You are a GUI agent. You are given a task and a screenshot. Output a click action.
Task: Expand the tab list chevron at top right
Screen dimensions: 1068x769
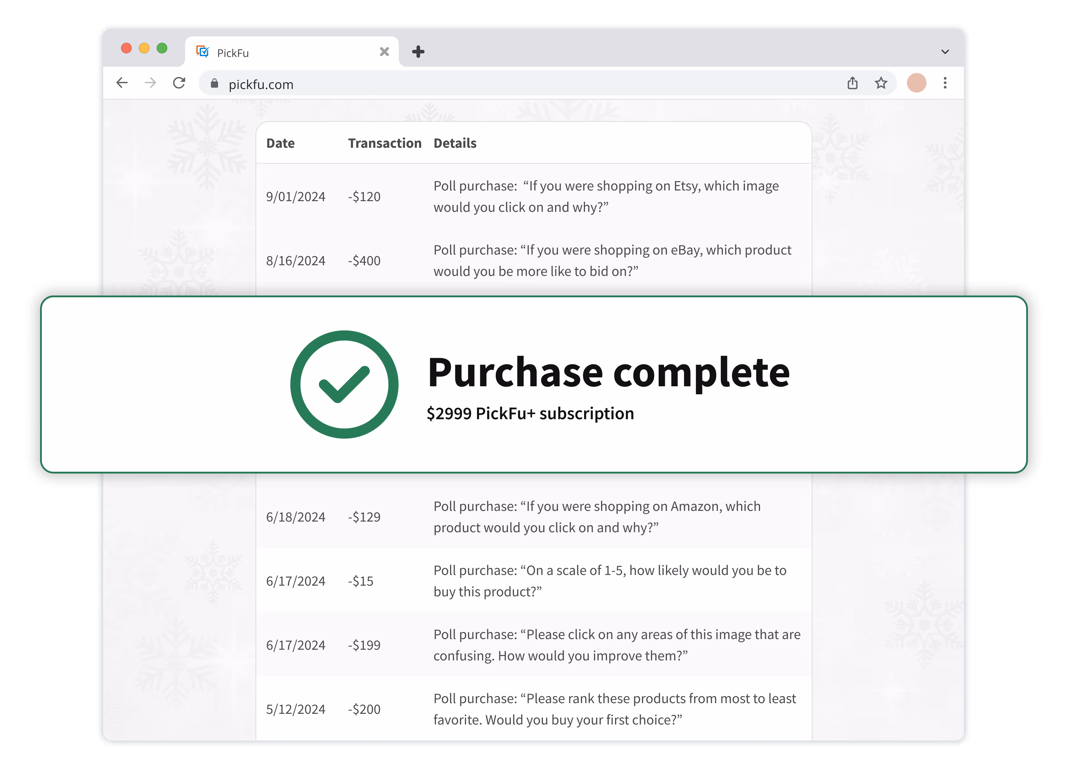pos(945,52)
